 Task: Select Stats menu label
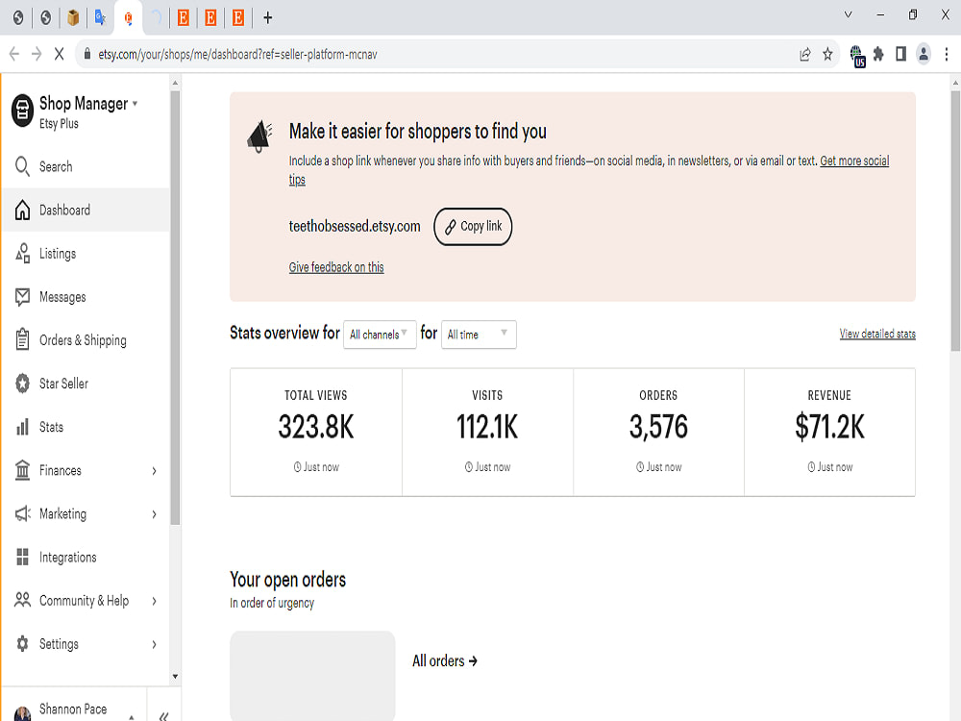coord(51,428)
